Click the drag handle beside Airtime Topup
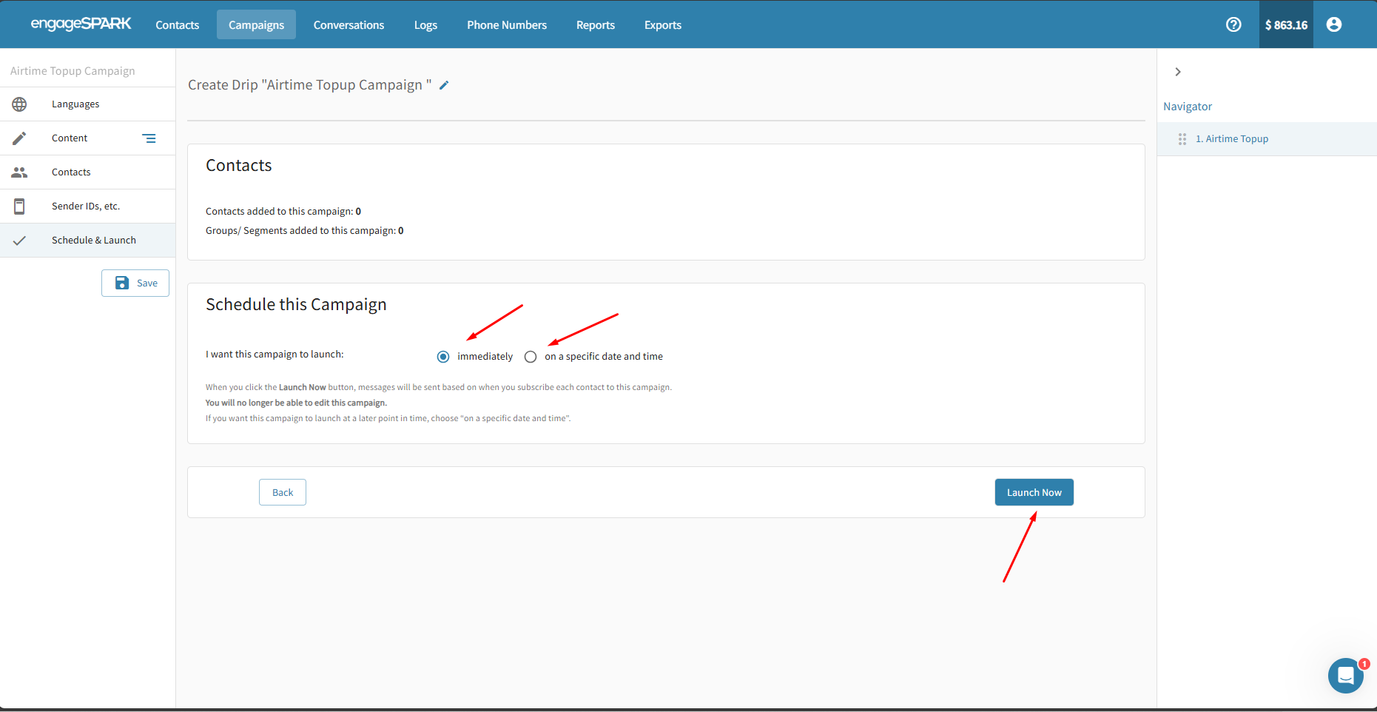1377x712 pixels. tap(1182, 139)
